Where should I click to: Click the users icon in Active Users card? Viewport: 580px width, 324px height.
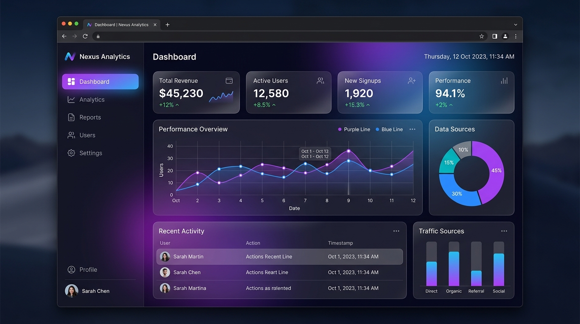click(x=320, y=81)
